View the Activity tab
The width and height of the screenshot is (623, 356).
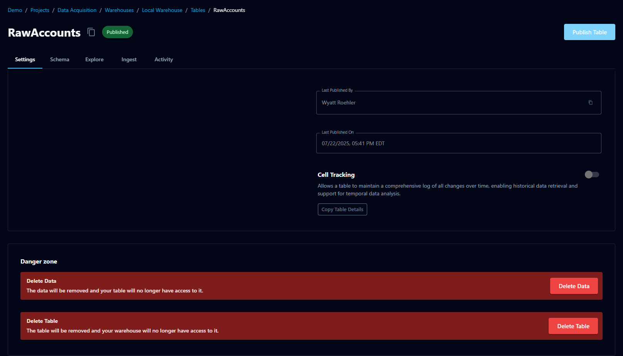click(x=164, y=59)
